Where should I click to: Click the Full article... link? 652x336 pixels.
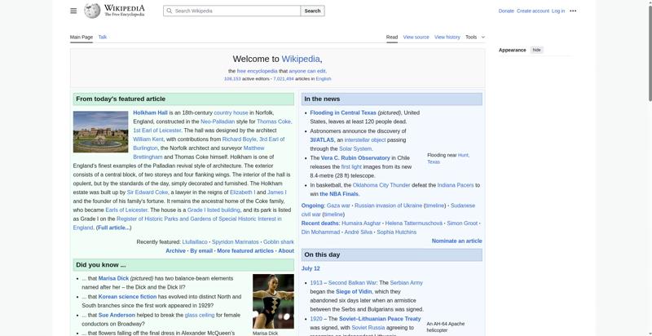113,228
